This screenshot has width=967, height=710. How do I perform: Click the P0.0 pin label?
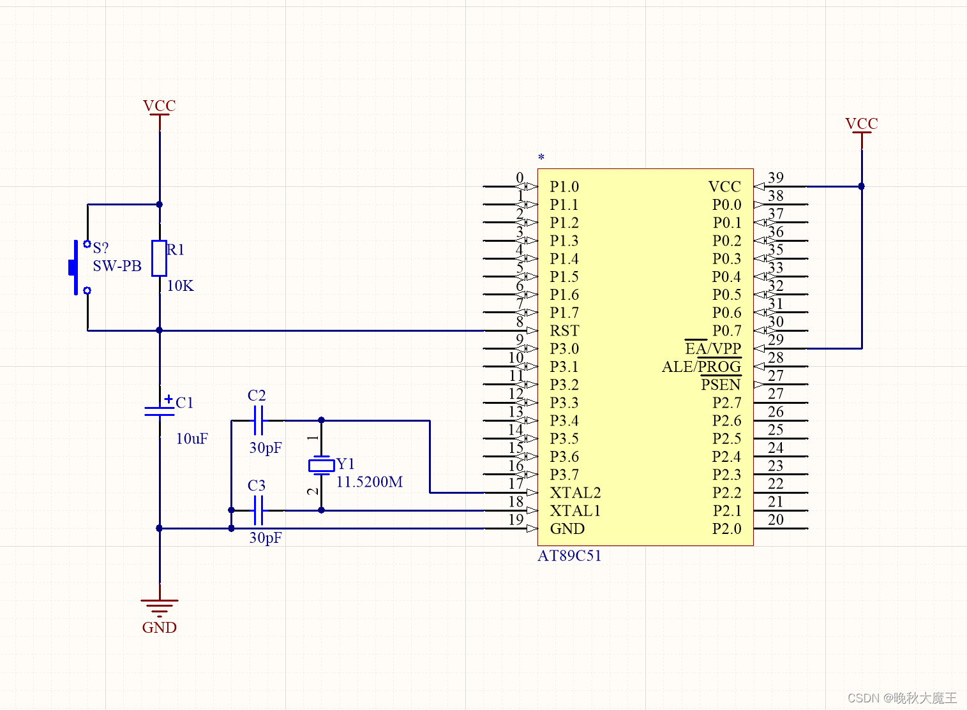[x=727, y=205]
